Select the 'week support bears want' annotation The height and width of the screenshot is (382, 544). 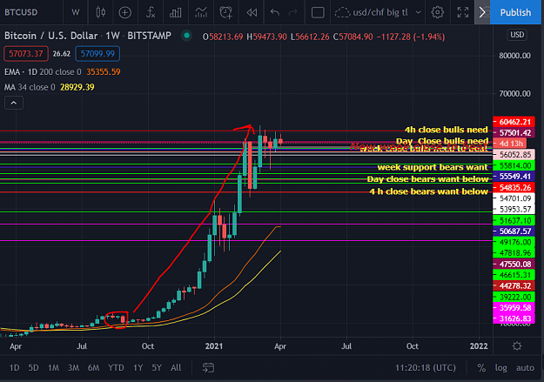pos(433,167)
